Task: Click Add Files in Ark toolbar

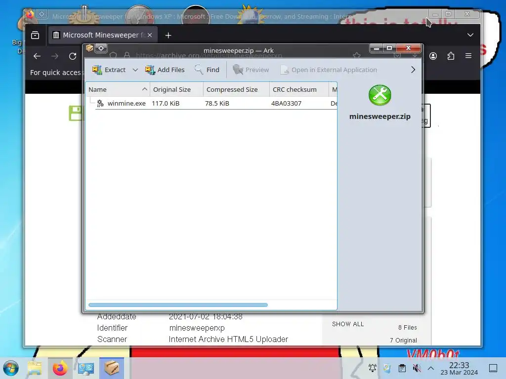Action: coord(165,70)
